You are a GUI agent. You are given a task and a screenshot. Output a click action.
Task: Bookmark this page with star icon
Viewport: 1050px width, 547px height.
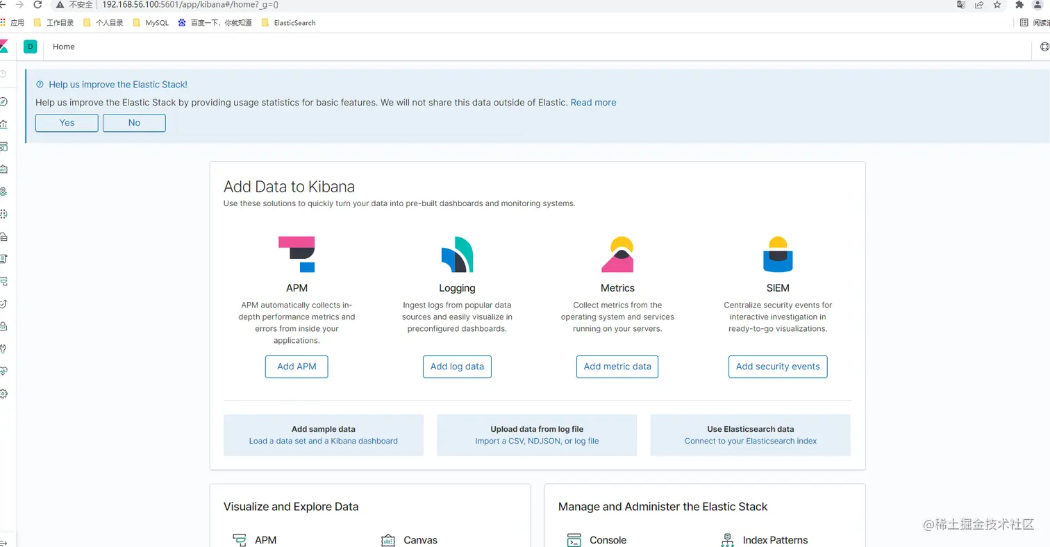[x=997, y=5]
